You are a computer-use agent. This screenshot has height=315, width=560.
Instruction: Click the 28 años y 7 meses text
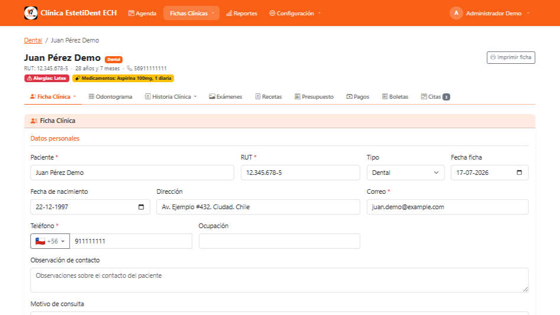pos(98,68)
